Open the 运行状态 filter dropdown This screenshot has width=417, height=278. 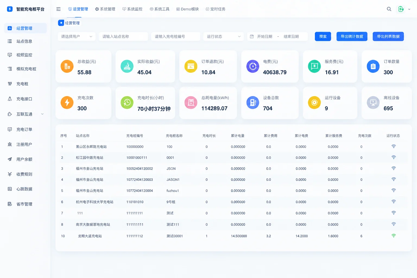[223, 36]
